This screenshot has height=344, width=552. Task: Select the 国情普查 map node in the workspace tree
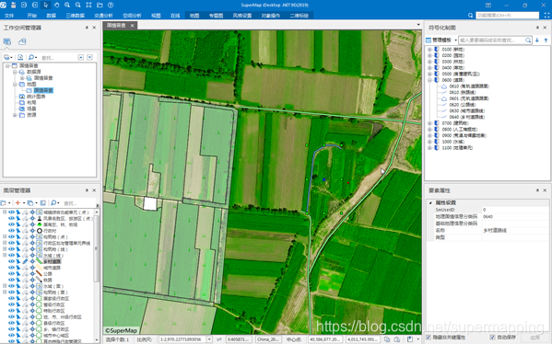tap(43, 90)
